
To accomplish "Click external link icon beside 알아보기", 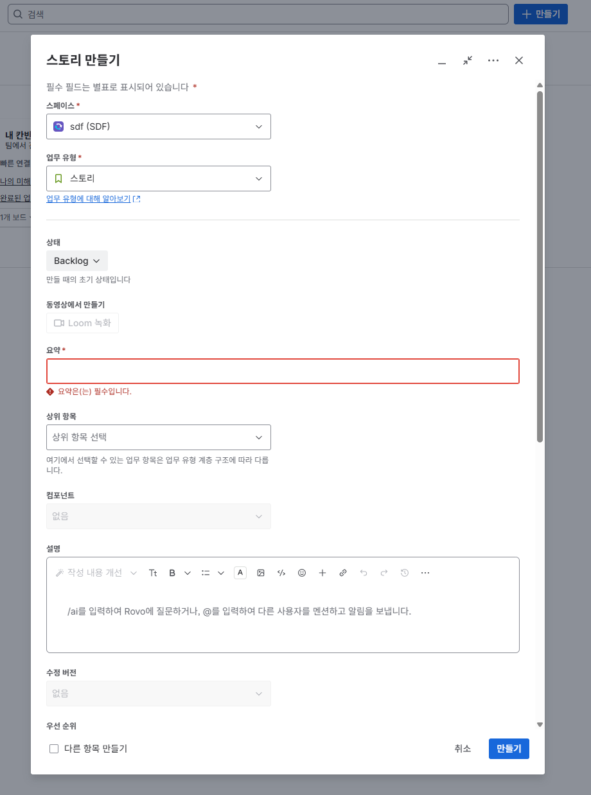I will 137,199.
